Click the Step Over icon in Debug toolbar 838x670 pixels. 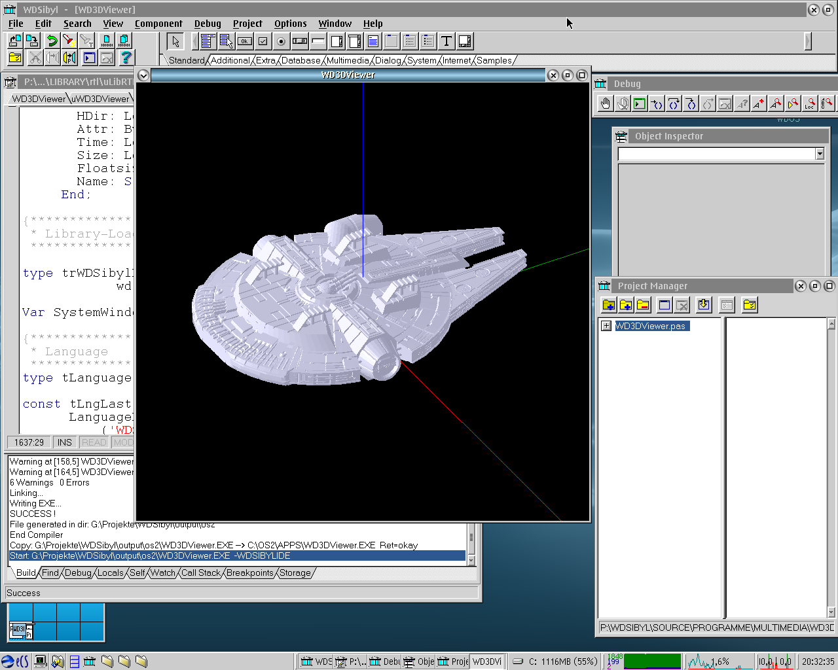pos(674,103)
